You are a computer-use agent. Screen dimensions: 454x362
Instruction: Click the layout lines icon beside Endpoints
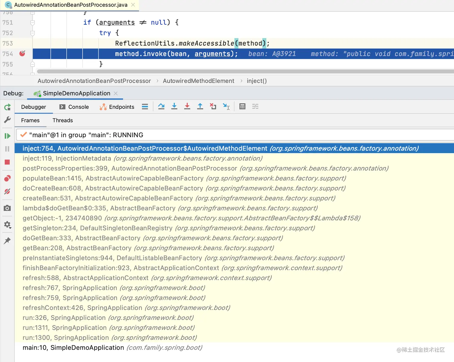click(x=145, y=106)
